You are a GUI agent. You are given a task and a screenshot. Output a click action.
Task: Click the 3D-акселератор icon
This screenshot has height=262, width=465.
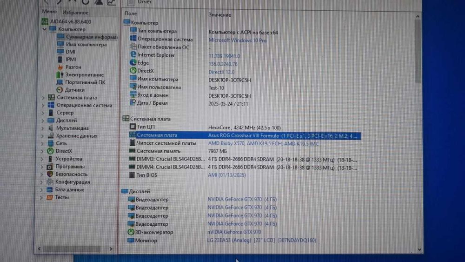click(131, 232)
